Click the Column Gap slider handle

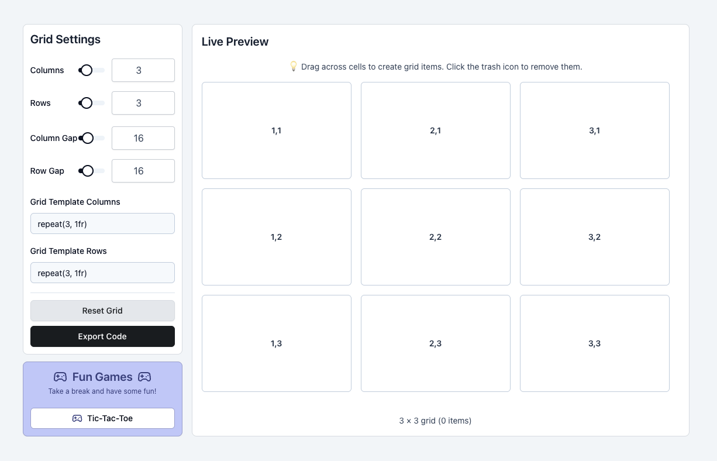coord(88,138)
